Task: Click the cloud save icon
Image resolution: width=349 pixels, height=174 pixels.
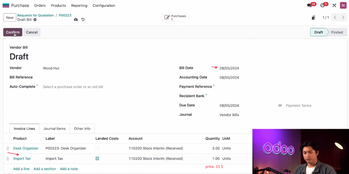Action: coord(76,19)
